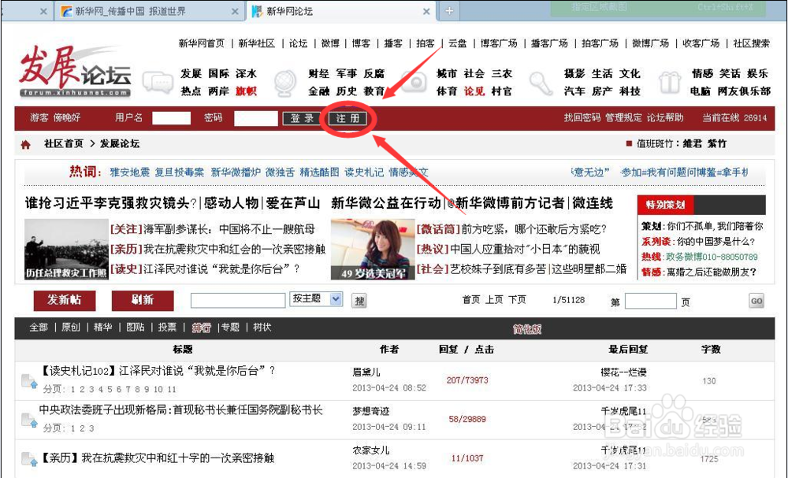Click the 论坛帮助 link
This screenshot has height=478, width=788.
tap(665, 117)
